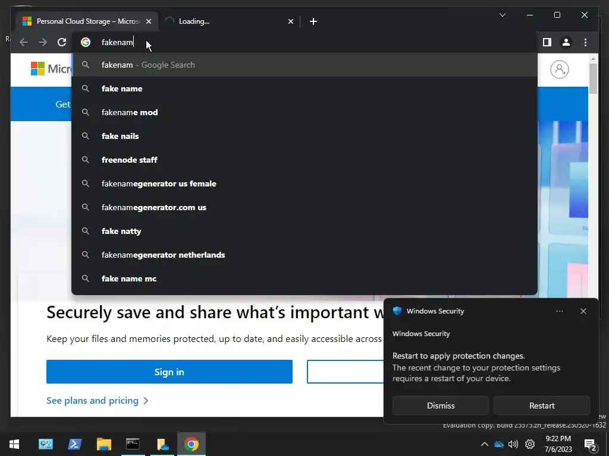The height and width of the screenshot is (456, 609).
Task: Select the 'fake nails' suggestion
Action: tap(304, 136)
